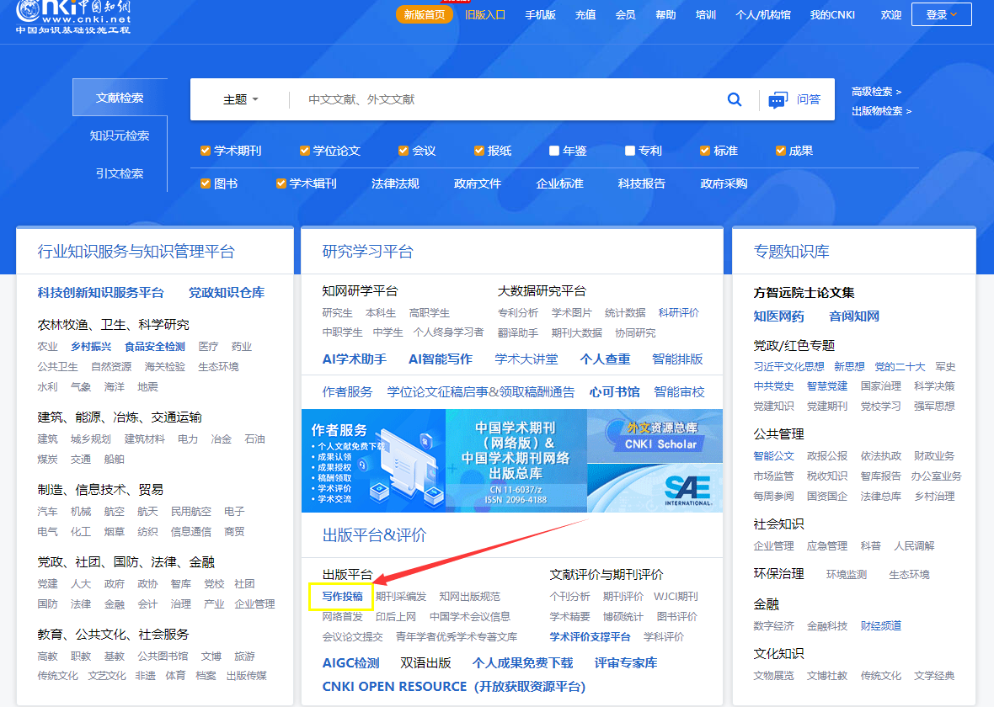Toggle the 学位论文 checkbox
994x707 pixels.
click(x=305, y=151)
